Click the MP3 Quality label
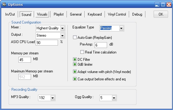The height and width of the screenshot is (110, 173). pyautogui.click(x=21, y=97)
